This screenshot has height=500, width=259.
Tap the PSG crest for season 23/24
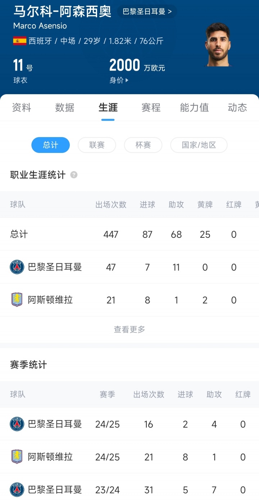[x=17, y=490]
